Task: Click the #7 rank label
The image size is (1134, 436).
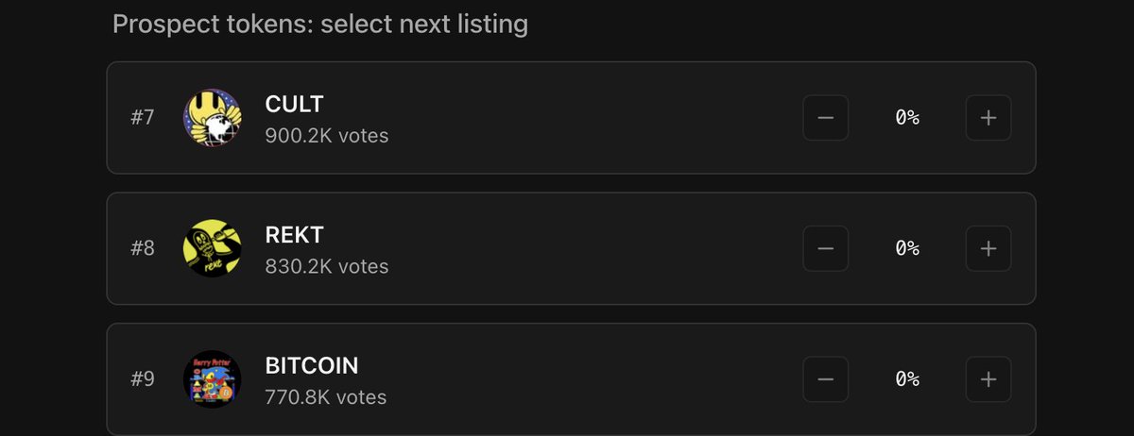Action: 142,119
